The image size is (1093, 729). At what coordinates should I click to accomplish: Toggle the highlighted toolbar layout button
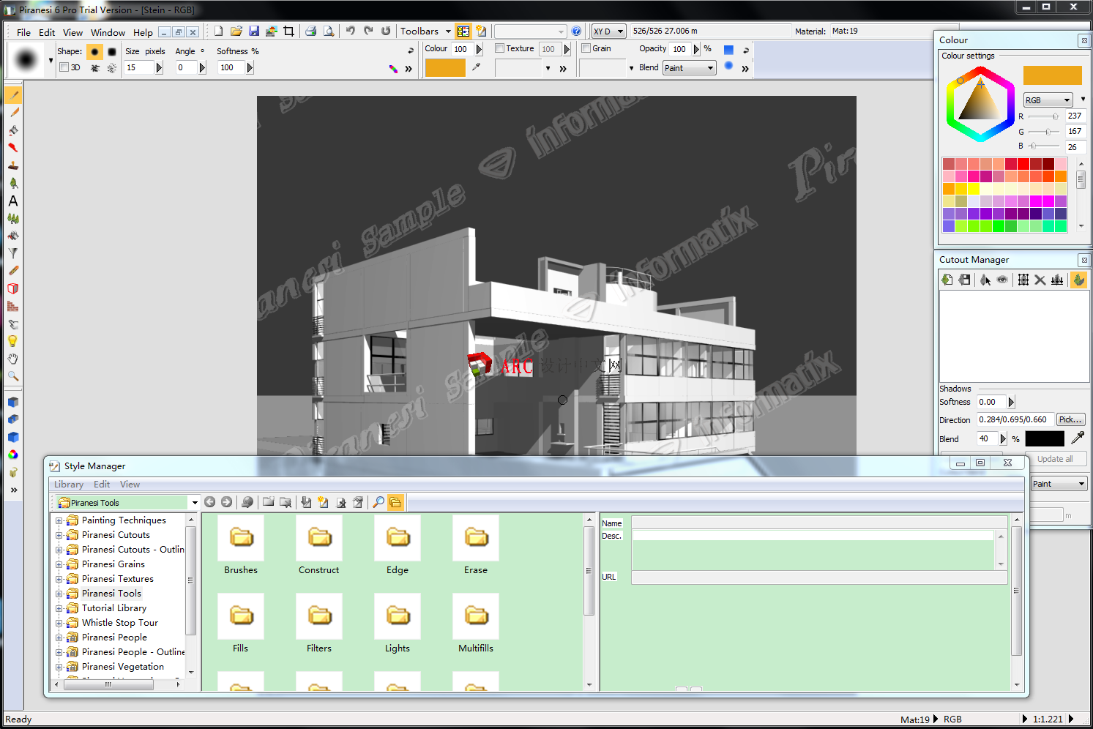point(463,31)
